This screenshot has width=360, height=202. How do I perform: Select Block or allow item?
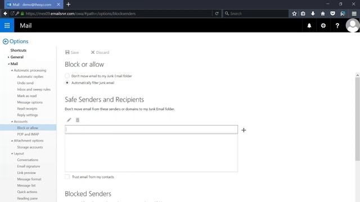pos(28,128)
